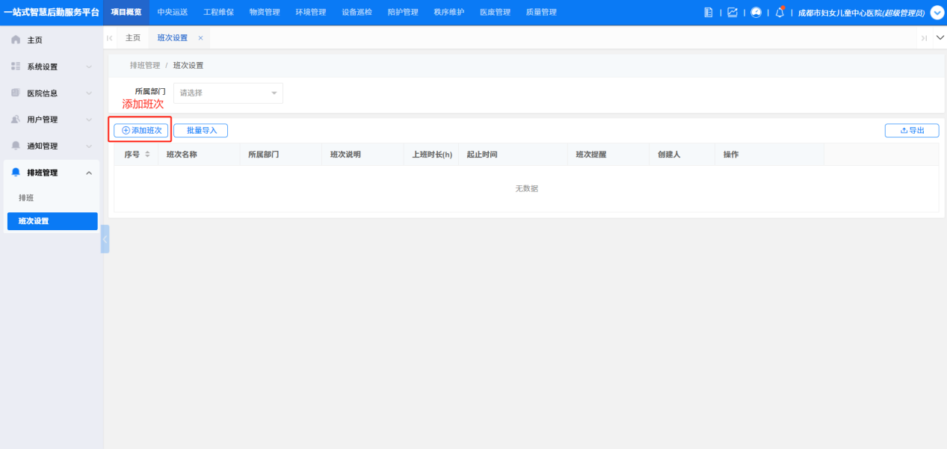Click the 导出 export button
Viewport: 947px width, 449px height.
coord(912,130)
